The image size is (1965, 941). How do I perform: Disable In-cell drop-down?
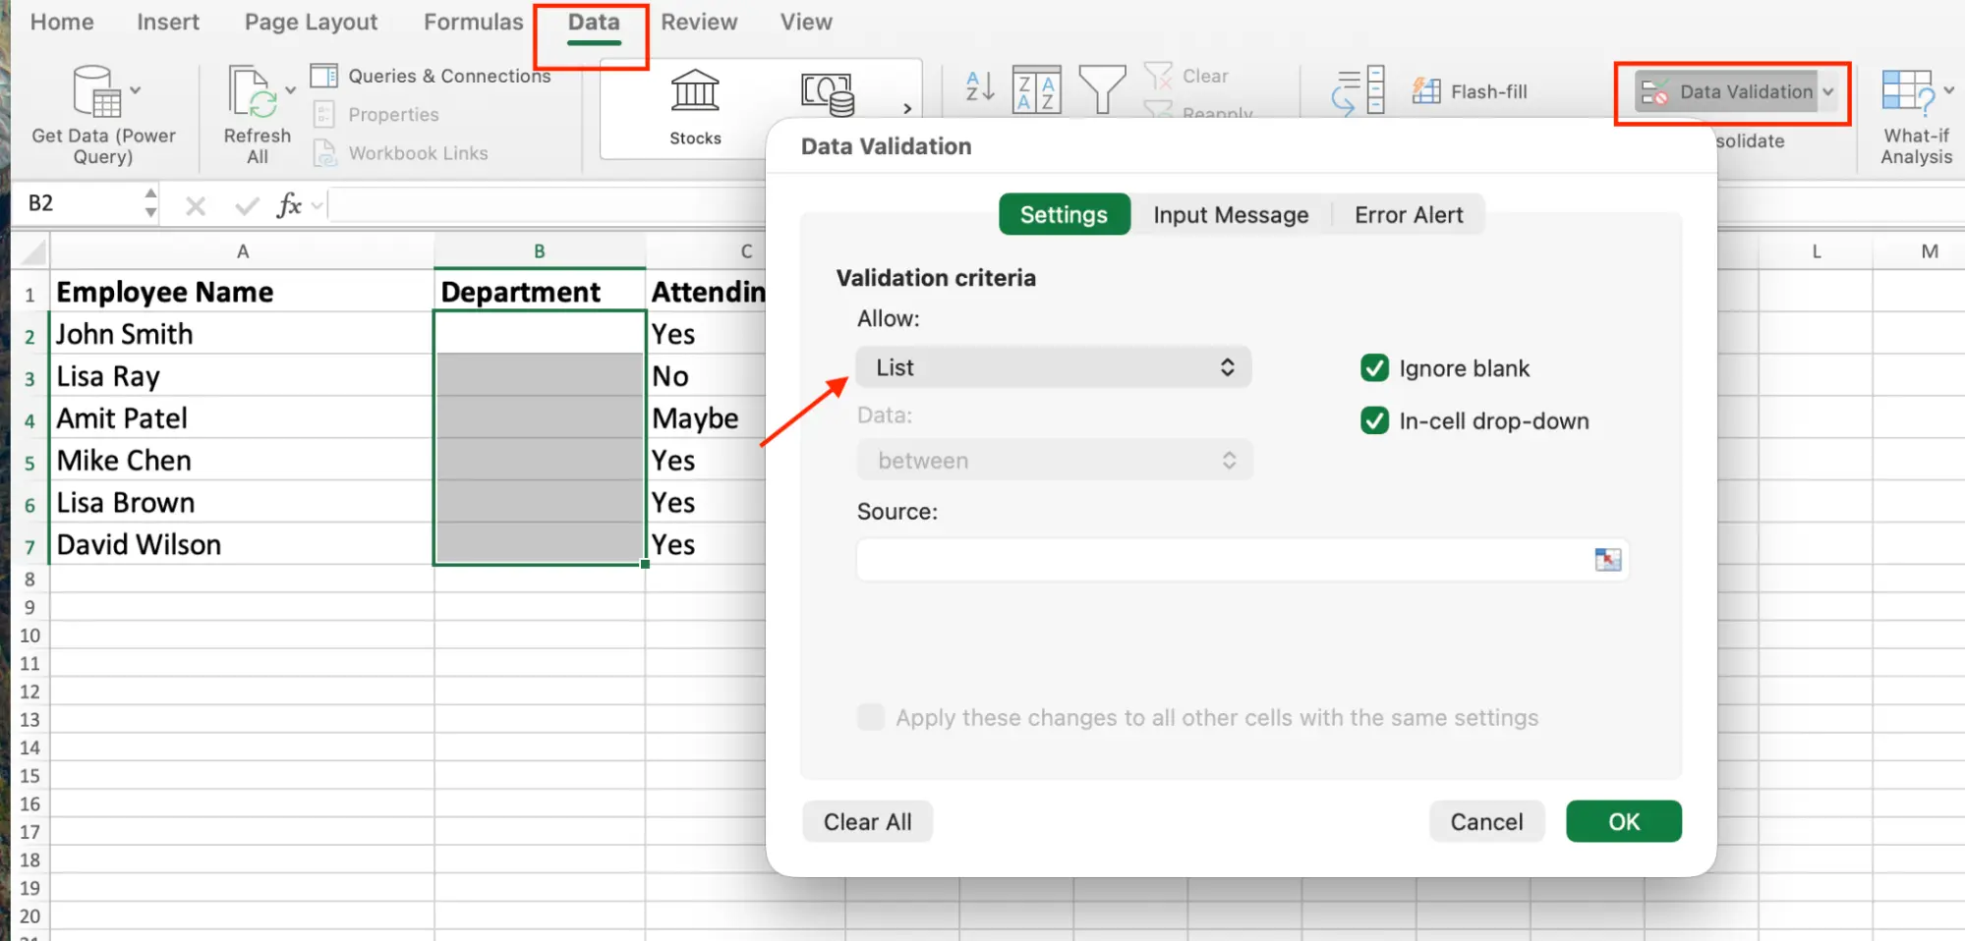[x=1373, y=420]
